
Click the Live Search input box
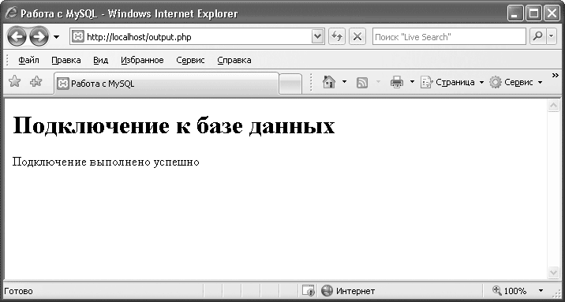[449, 37]
